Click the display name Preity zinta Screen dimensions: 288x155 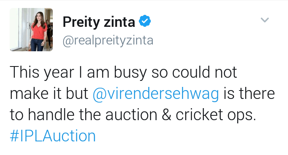[99, 22]
